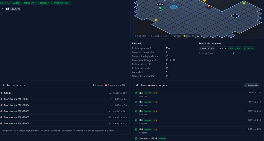Click the orange diamond marker at map top
The height and width of the screenshot is (141, 264).
point(204,1)
